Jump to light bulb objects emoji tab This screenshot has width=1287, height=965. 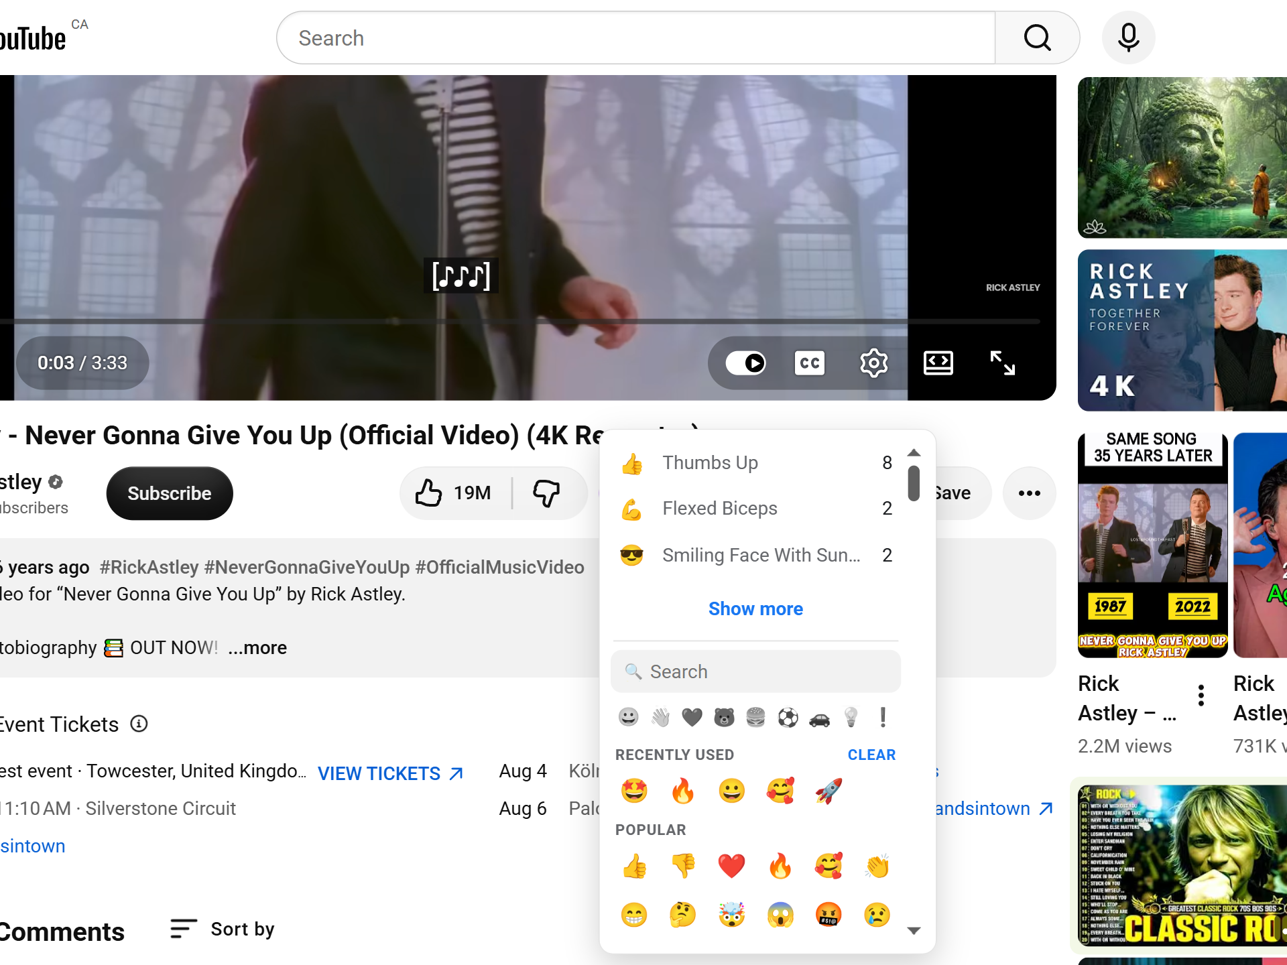click(x=851, y=717)
